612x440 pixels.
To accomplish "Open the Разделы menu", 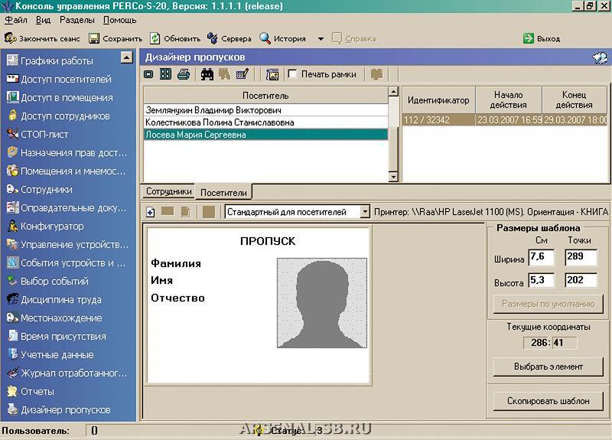I will [x=77, y=21].
